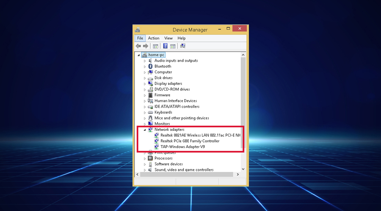Open the Help menu
Image resolution: width=381 pixels, height=211 pixels.
pyautogui.click(x=181, y=38)
